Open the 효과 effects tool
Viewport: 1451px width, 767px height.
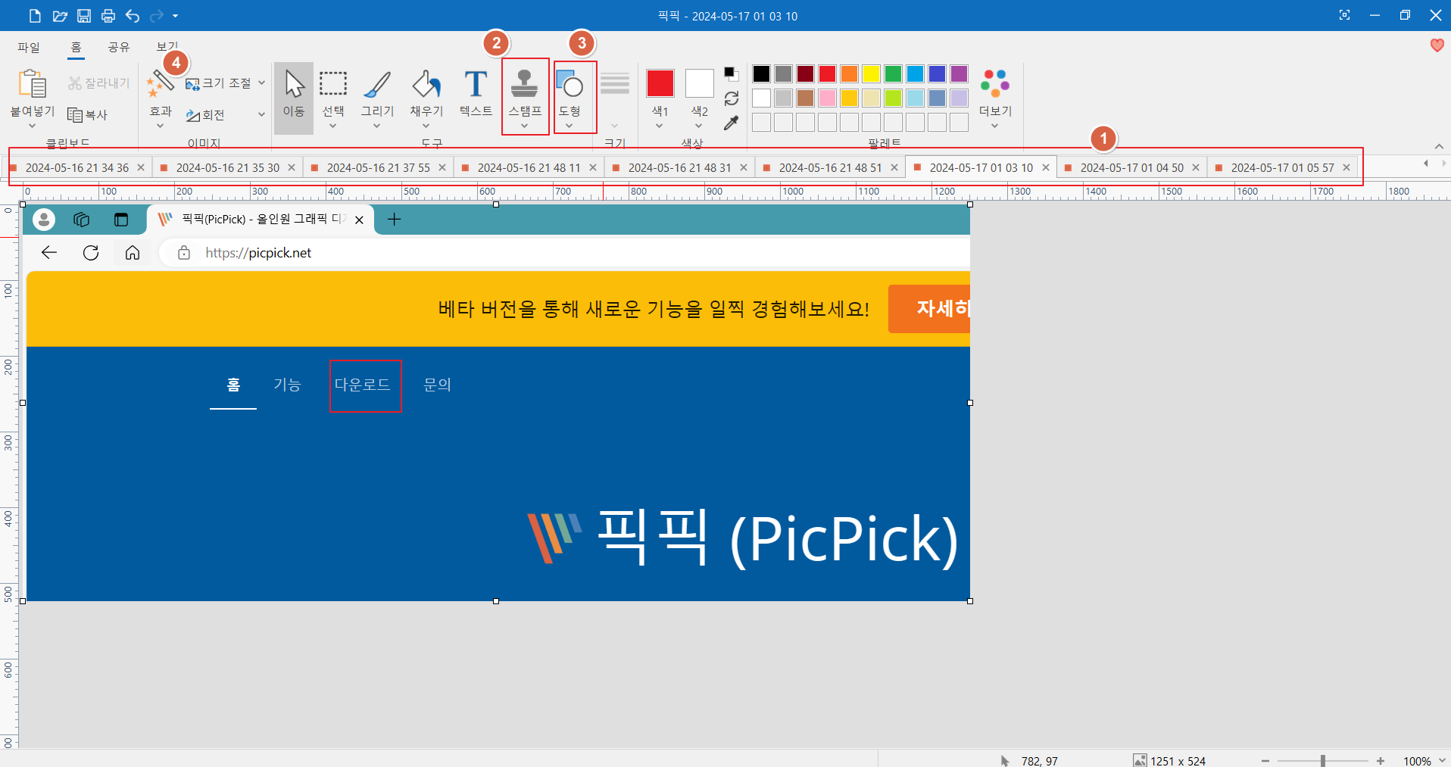(x=160, y=93)
